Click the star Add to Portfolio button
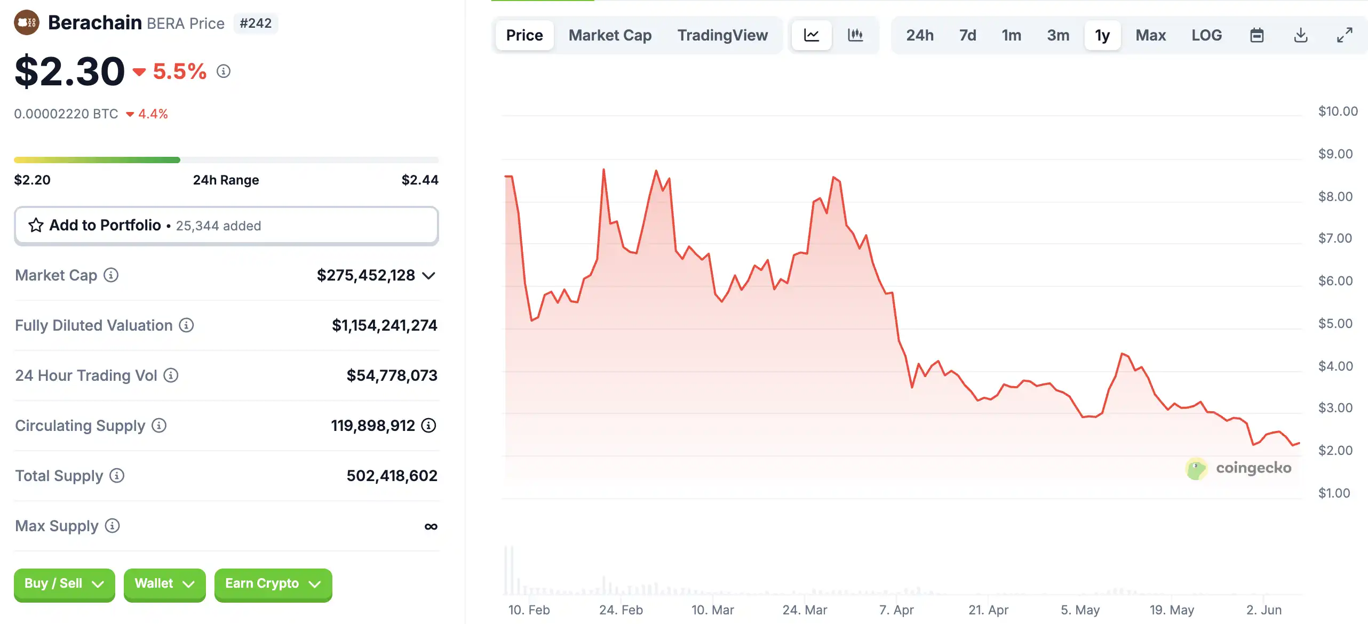This screenshot has width=1368, height=624. click(x=226, y=226)
